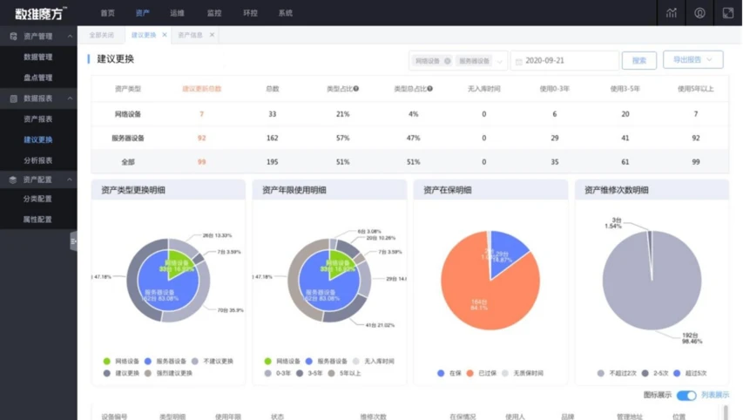Screen dimensions: 743x420
Task: Collapse the sidebar using the handle icon
Action: (x=73, y=241)
